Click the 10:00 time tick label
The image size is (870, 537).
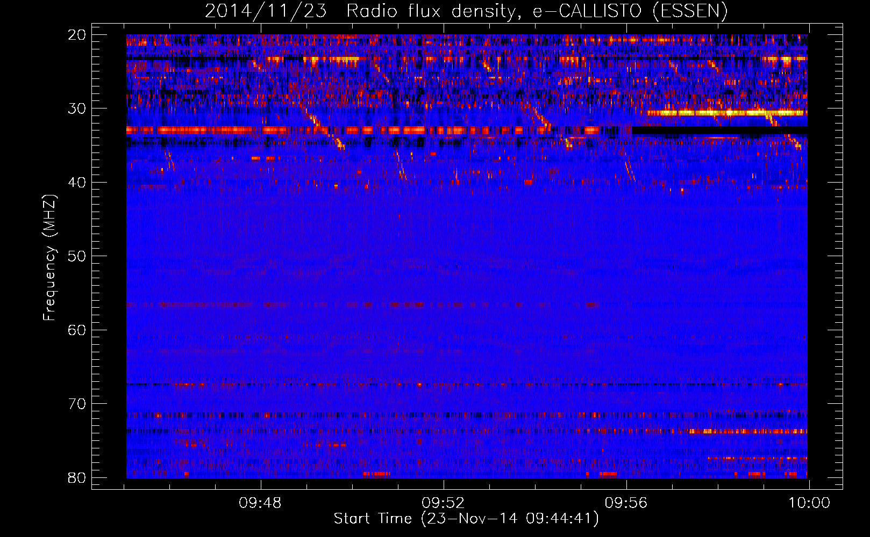coord(809,503)
